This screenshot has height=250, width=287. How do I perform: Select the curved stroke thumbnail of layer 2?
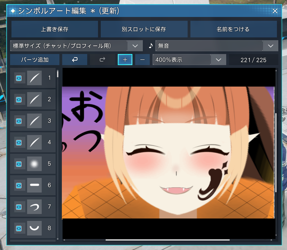click(x=34, y=99)
